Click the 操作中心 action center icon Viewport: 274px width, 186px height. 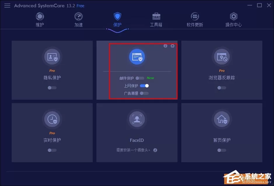(234, 17)
